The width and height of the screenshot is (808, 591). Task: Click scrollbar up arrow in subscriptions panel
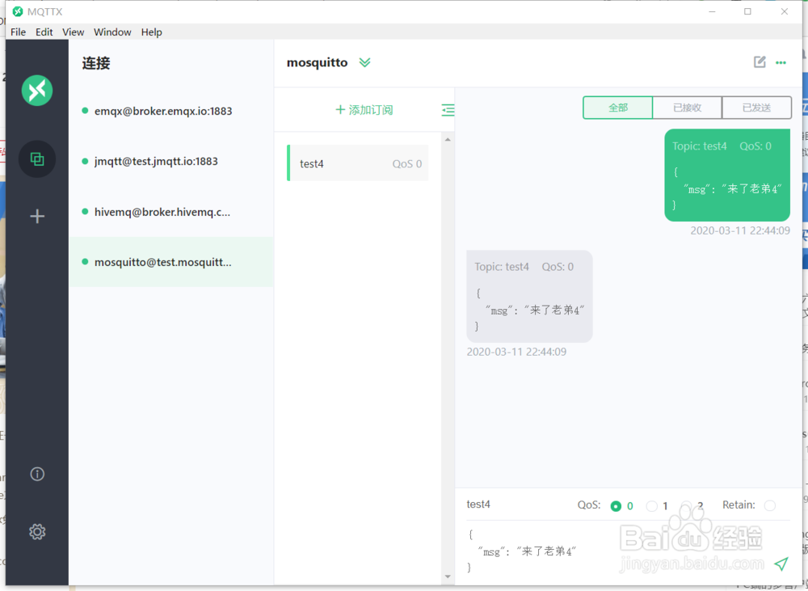coord(448,139)
